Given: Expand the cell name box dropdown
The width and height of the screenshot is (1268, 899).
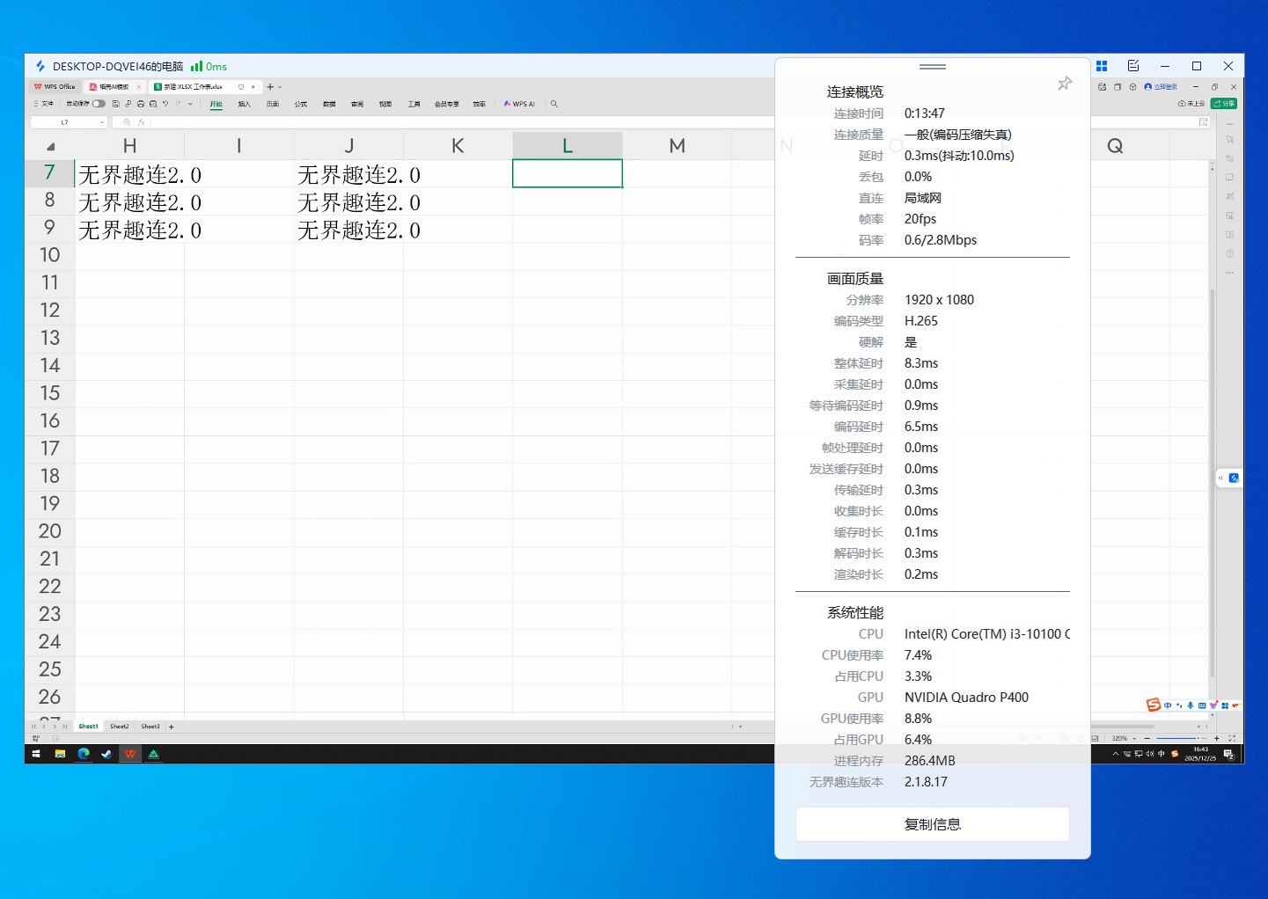Looking at the screenshot, I should tap(102, 122).
